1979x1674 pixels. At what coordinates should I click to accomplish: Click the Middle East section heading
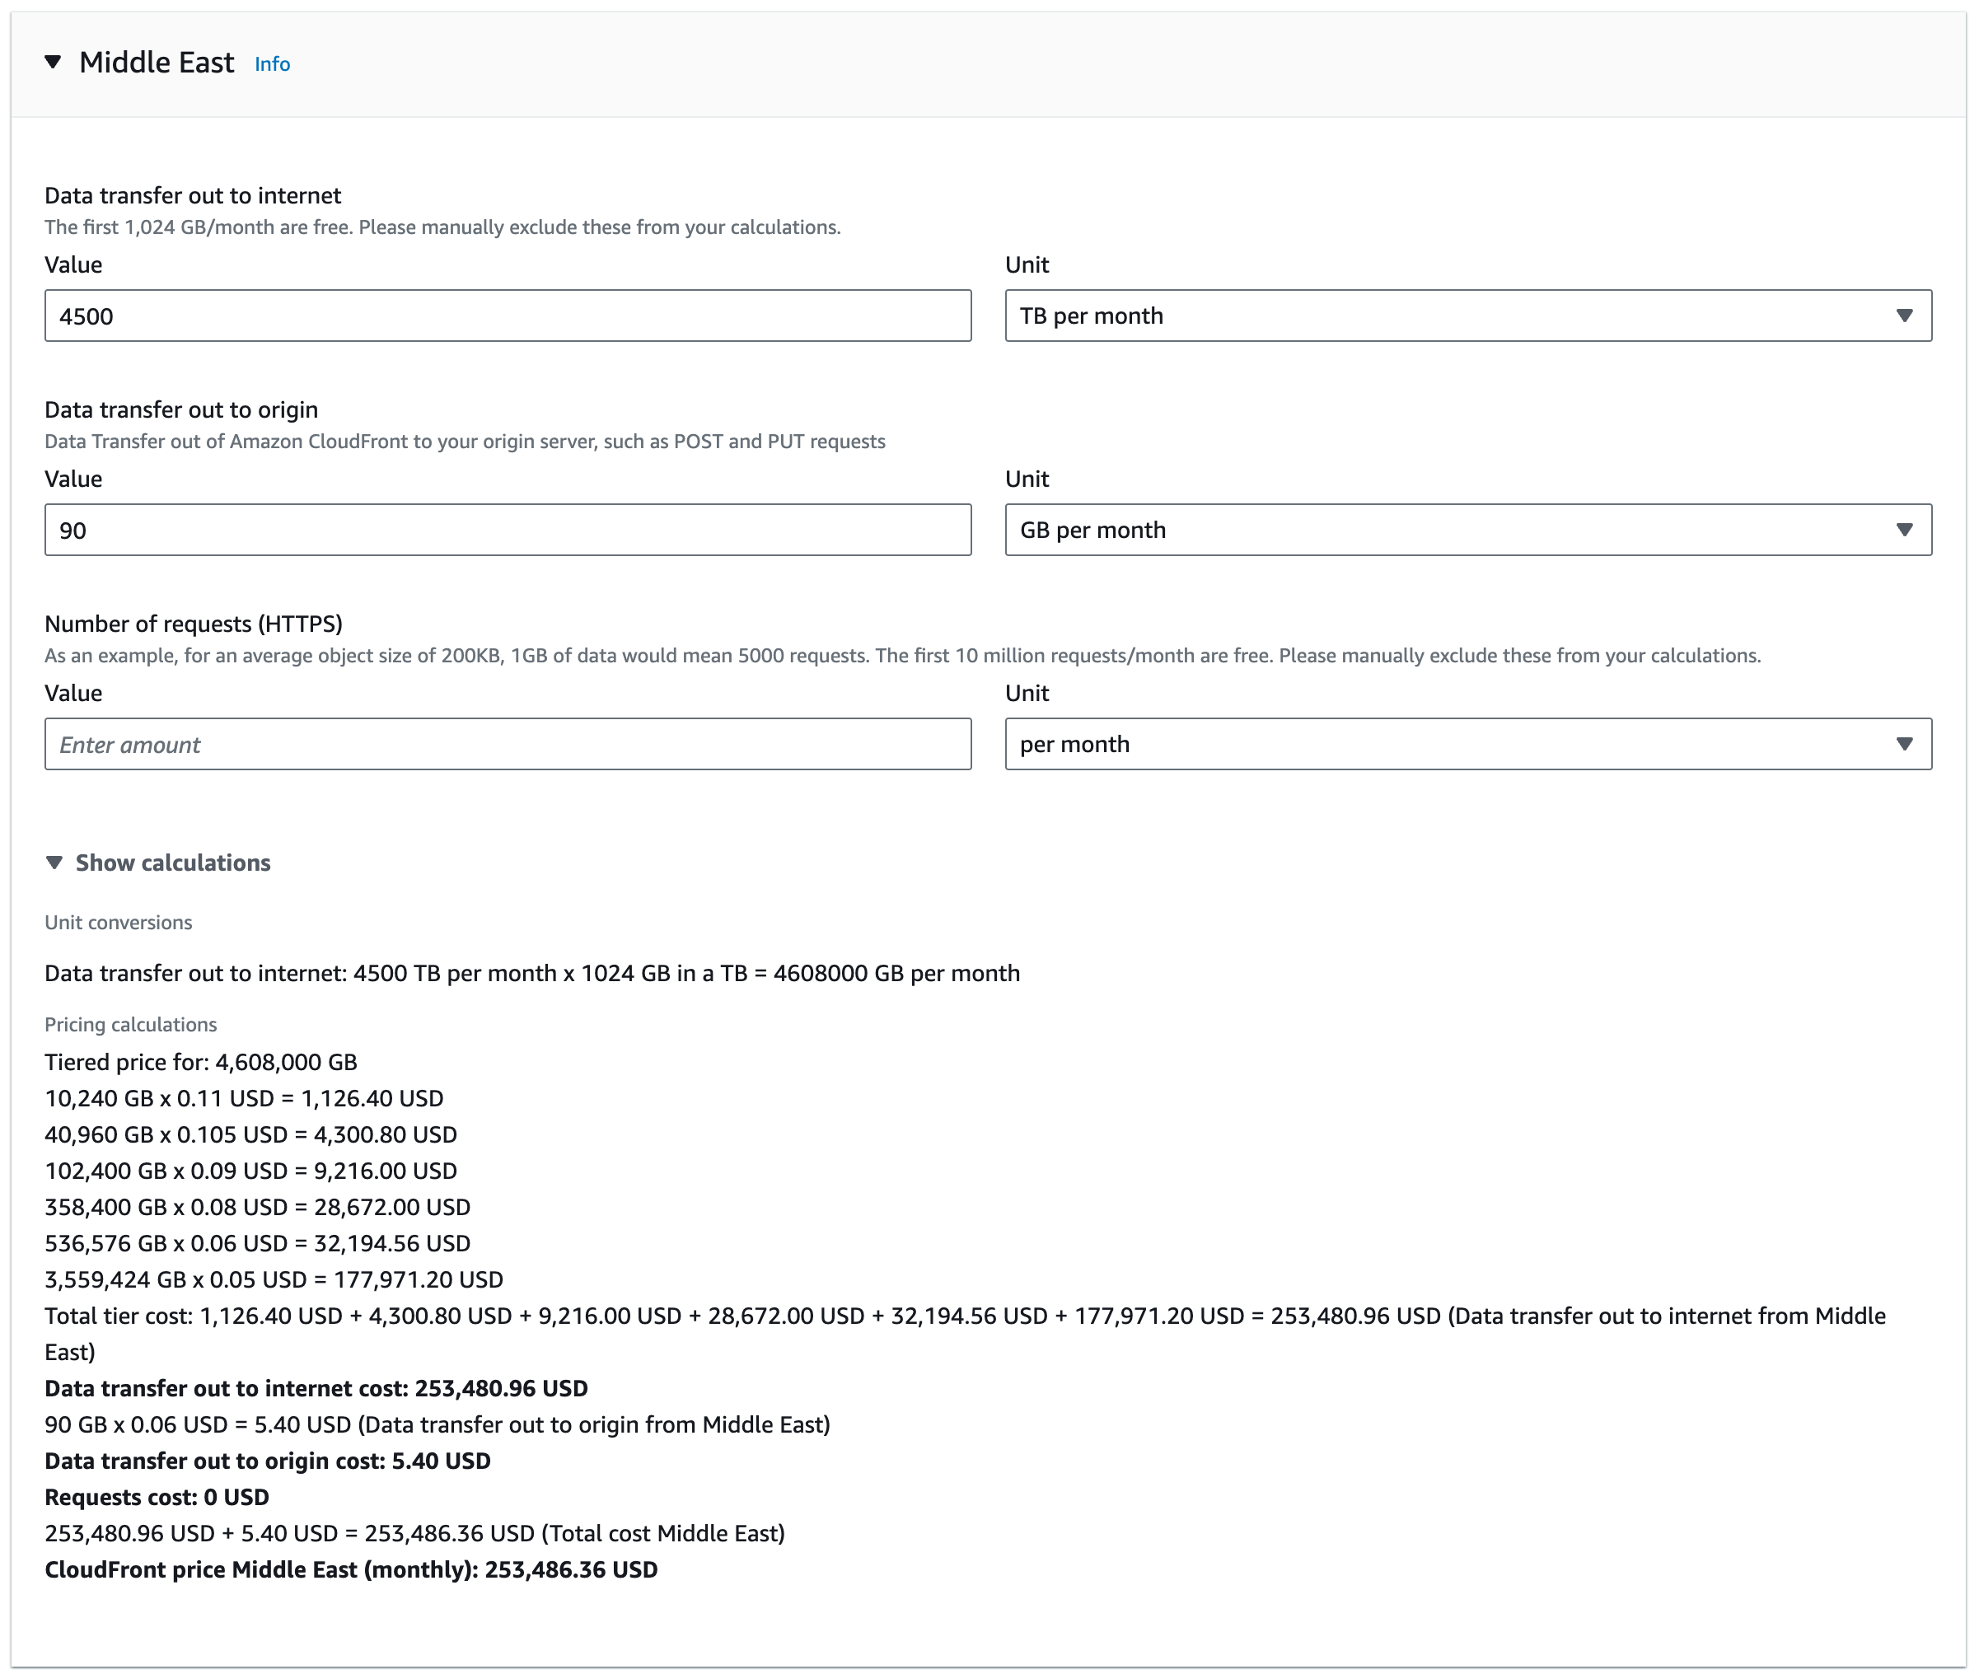(157, 63)
